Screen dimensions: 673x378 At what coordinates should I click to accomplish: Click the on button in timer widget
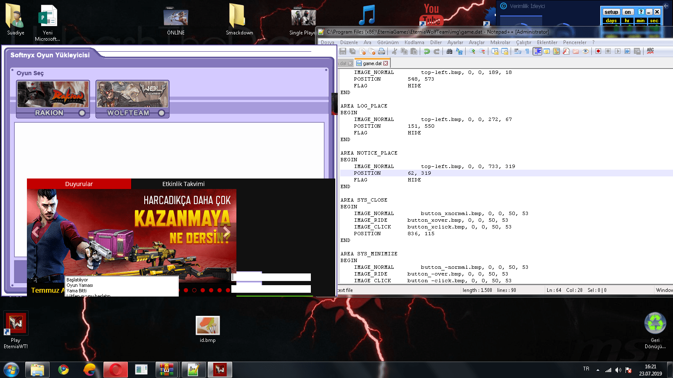click(628, 12)
